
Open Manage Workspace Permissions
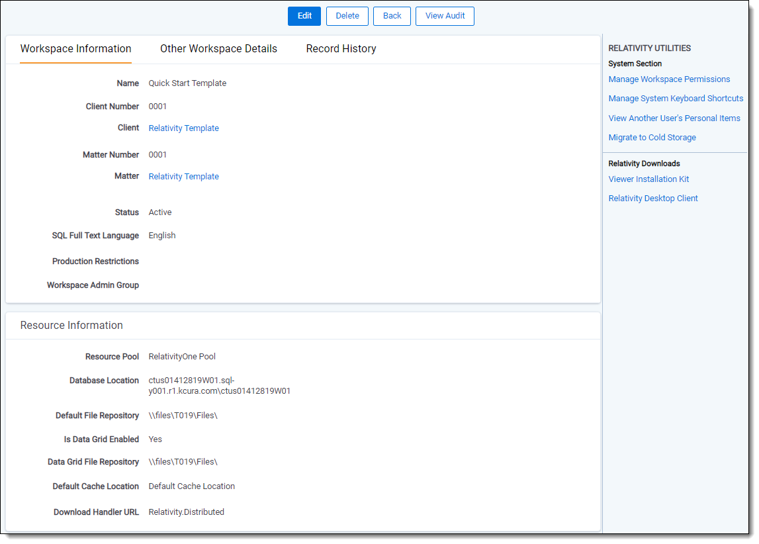[669, 79]
